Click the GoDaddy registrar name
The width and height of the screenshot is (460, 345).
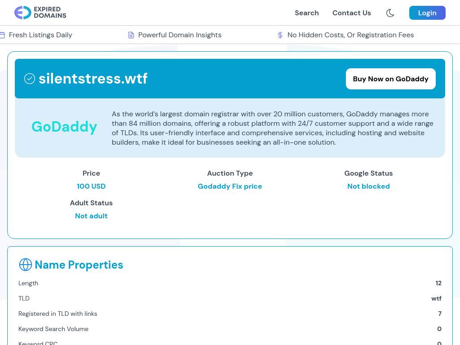(x=64, y=127)
